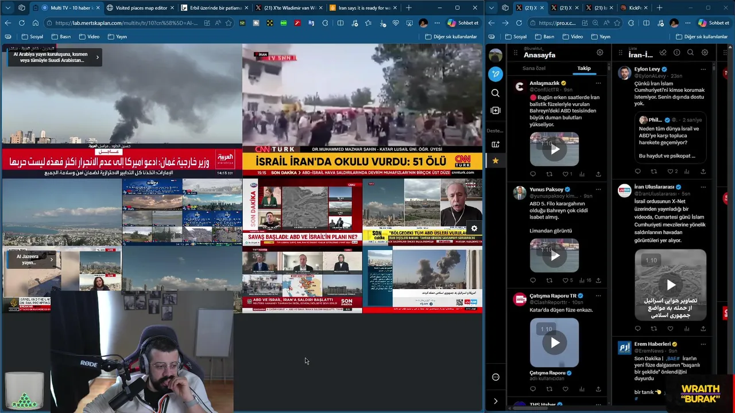Open more options on the Anlaşmazlık post

click(598, 83)
